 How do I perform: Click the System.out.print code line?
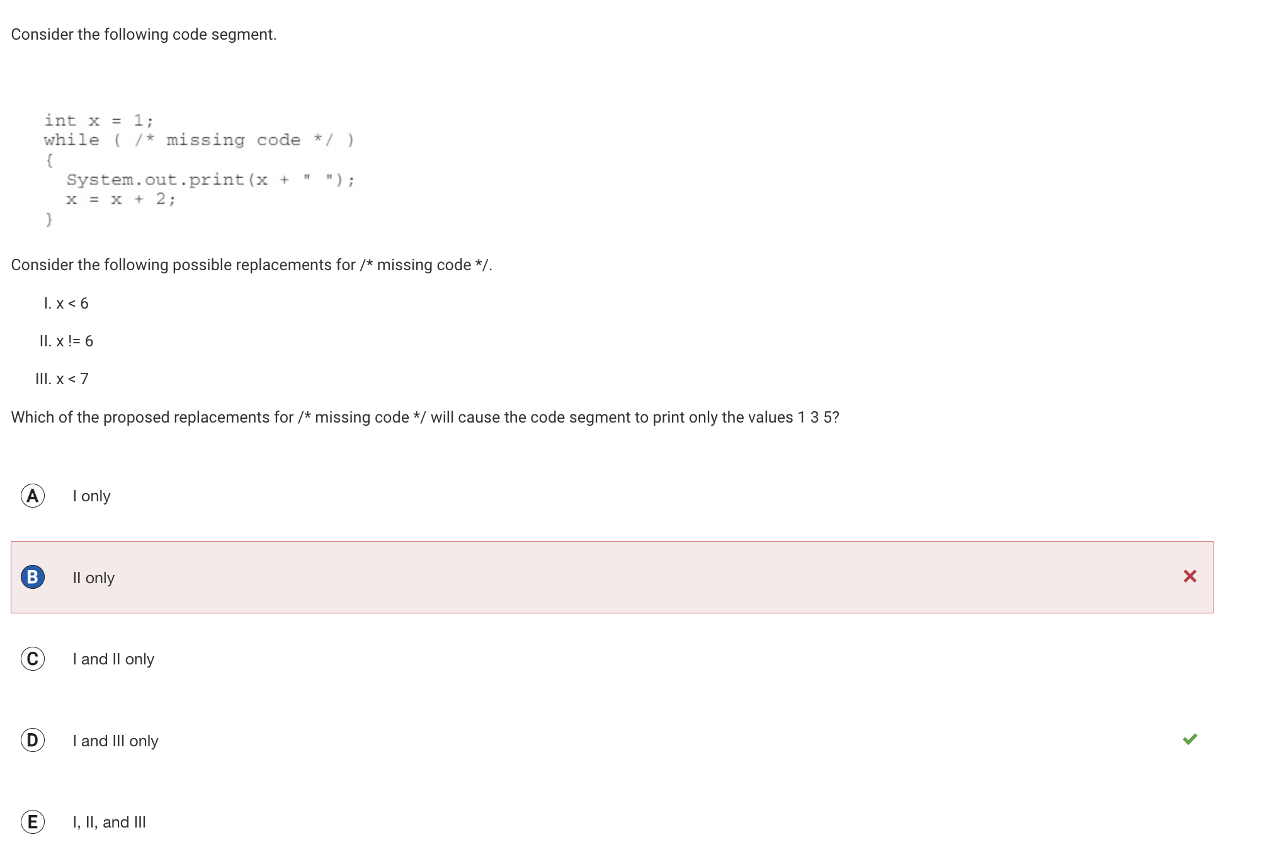coord(210,180)
